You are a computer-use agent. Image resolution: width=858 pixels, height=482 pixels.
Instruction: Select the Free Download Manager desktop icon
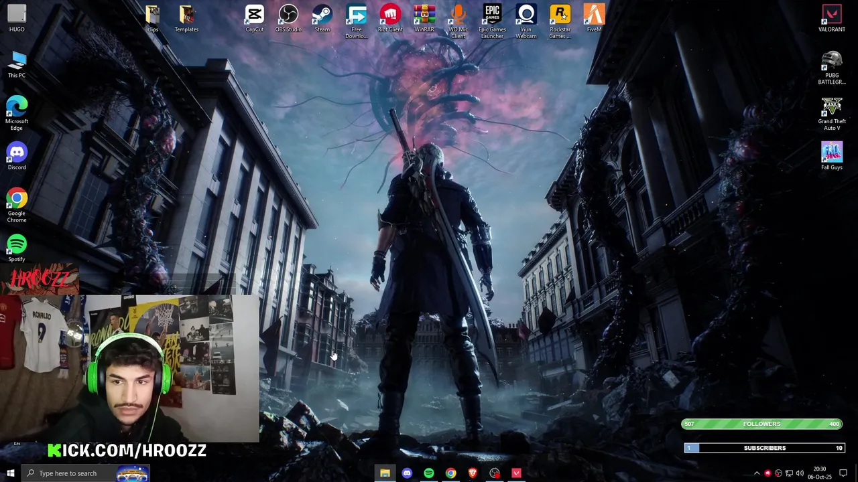coord(357,21)
